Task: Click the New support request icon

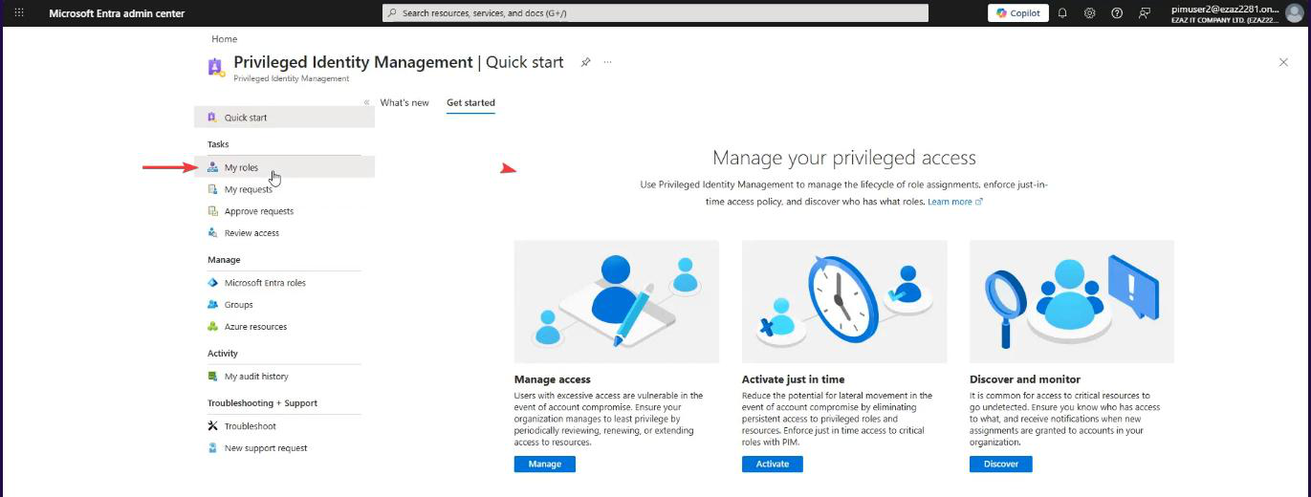Action: [x=212, y=448]
